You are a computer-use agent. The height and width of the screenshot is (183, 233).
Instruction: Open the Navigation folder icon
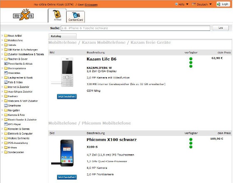pos(6,110)
